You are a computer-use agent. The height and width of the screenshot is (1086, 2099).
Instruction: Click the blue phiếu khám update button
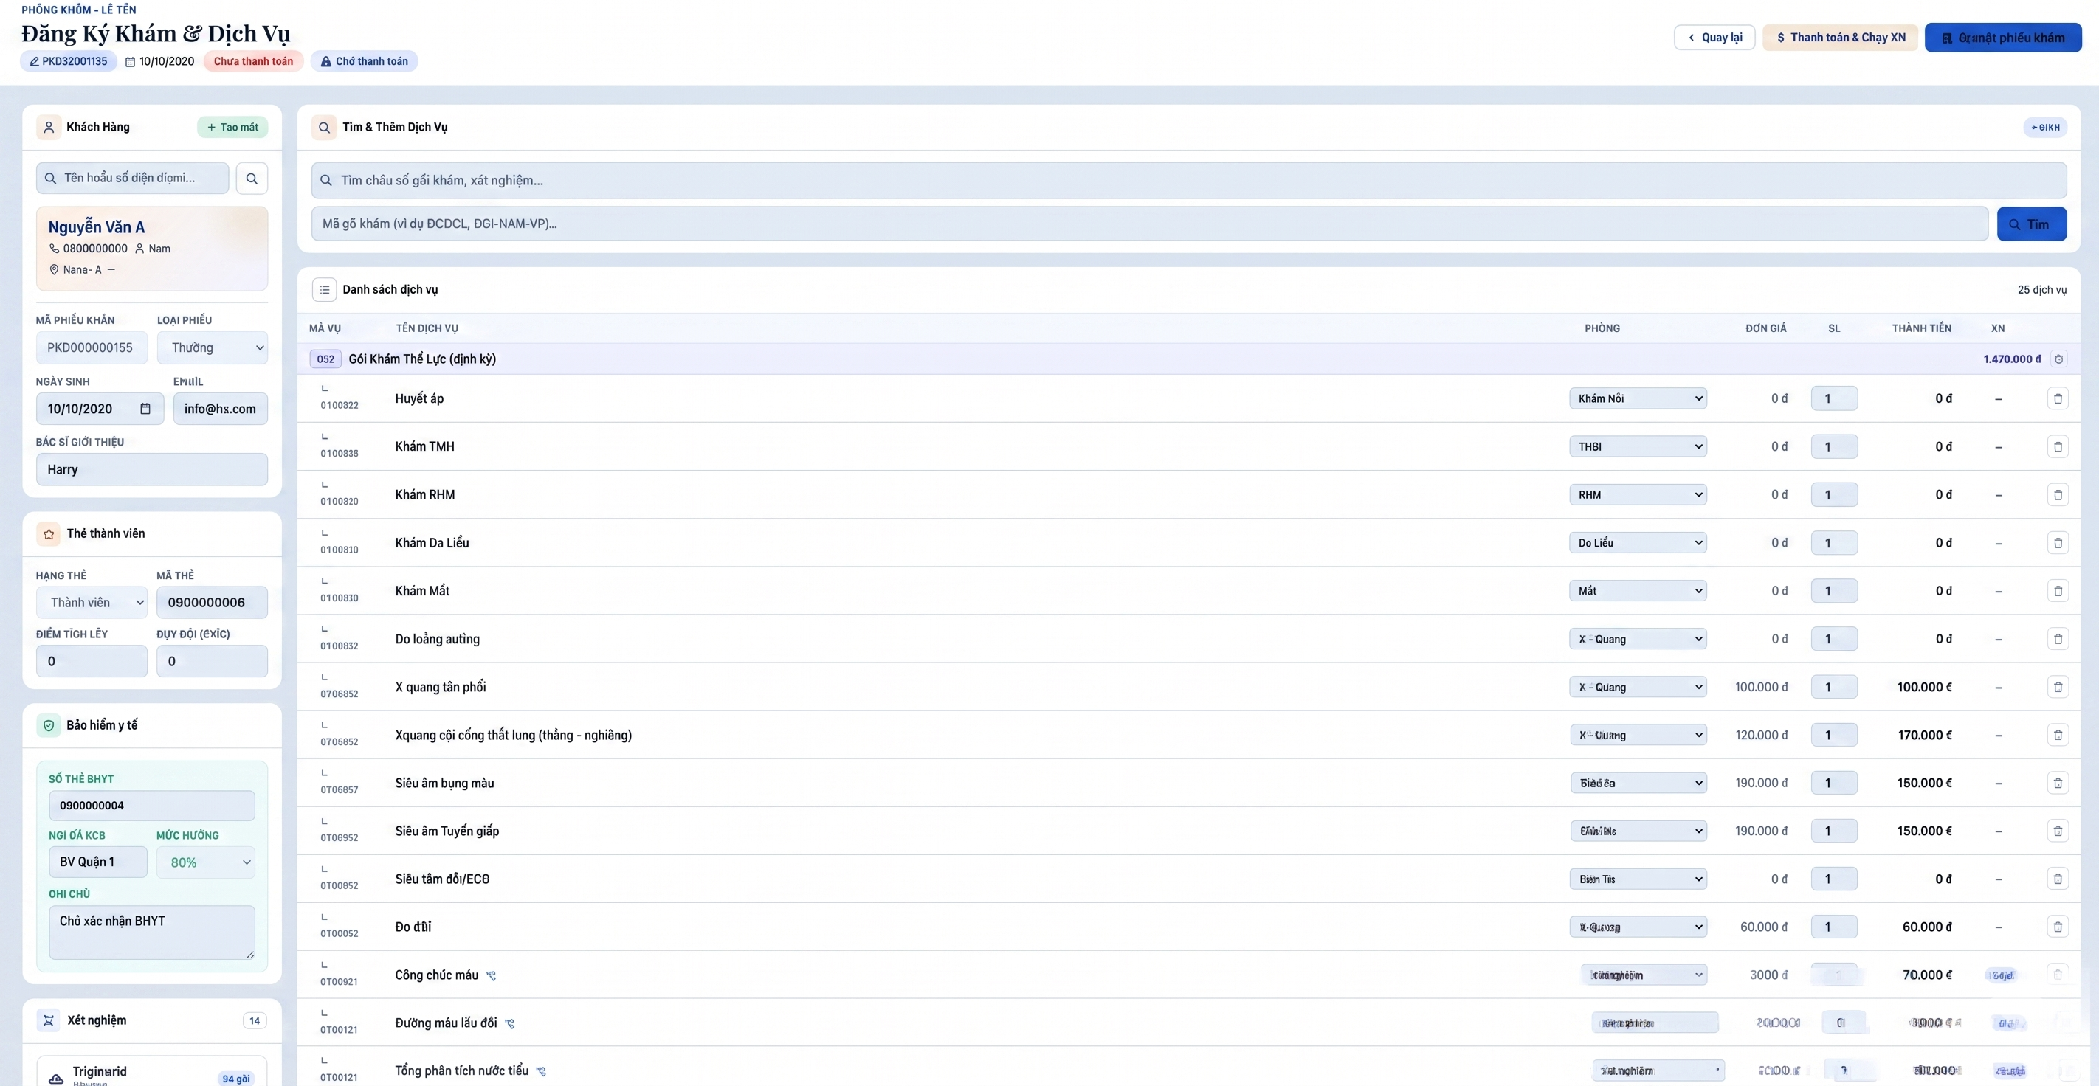(x=2003, y=38)
